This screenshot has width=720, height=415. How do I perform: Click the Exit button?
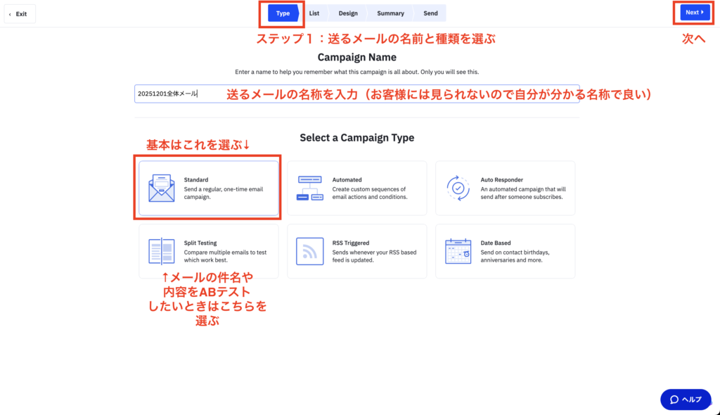click(x=20, y=14)
